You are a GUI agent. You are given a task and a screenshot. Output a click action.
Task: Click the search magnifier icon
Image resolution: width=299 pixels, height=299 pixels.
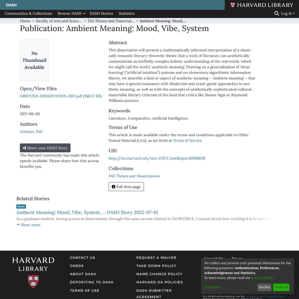(x=277, y=13)
